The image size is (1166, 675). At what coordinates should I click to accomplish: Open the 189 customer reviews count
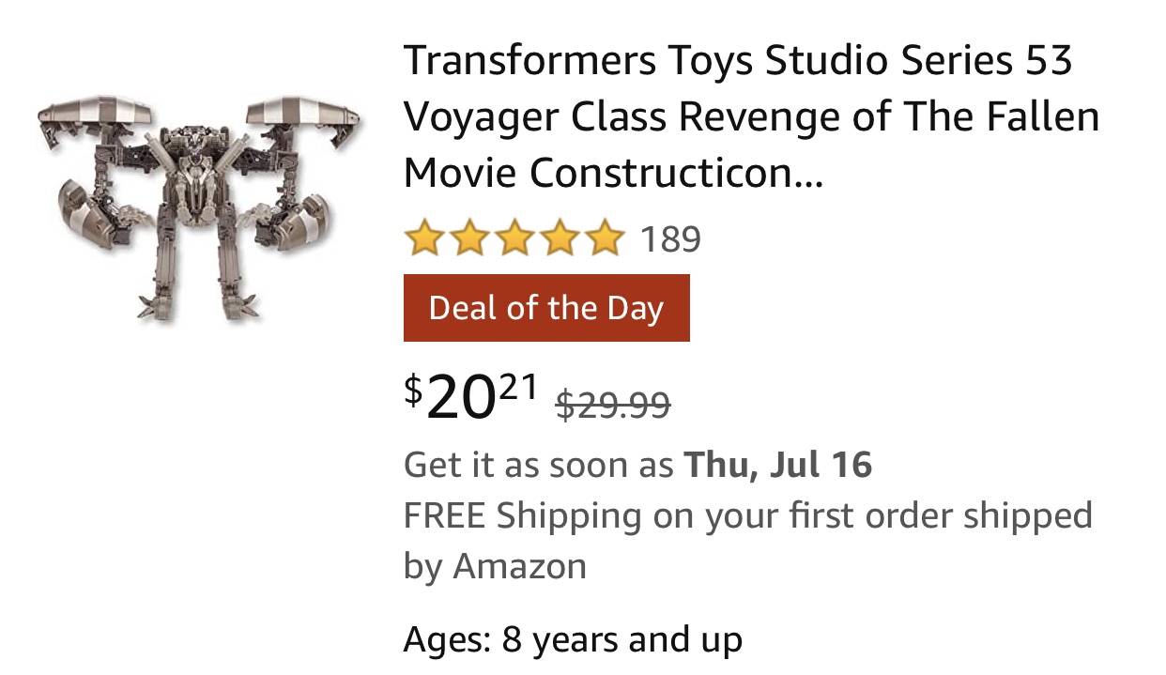[x=670, y=240]
